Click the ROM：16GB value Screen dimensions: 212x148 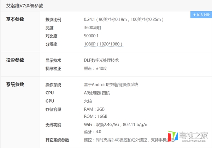96,116
